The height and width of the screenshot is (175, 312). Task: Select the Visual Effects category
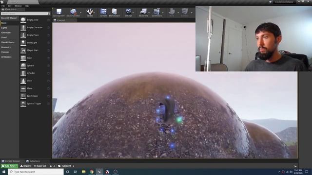click(8, 42)
